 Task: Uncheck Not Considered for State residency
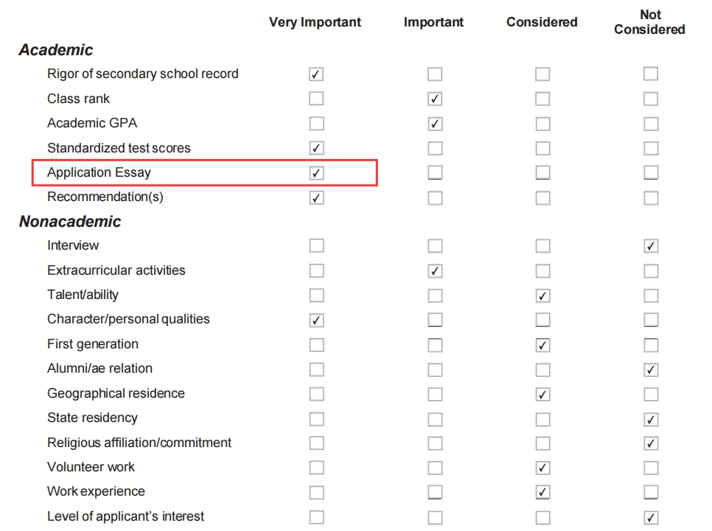click(651, 419)
